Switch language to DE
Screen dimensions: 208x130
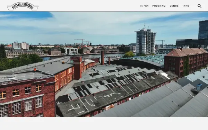tap(142, 6)
